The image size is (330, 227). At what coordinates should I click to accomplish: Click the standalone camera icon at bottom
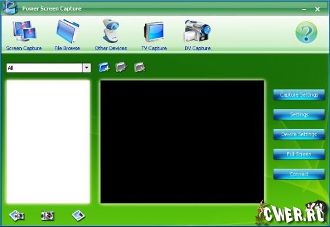tap(48, 216)
